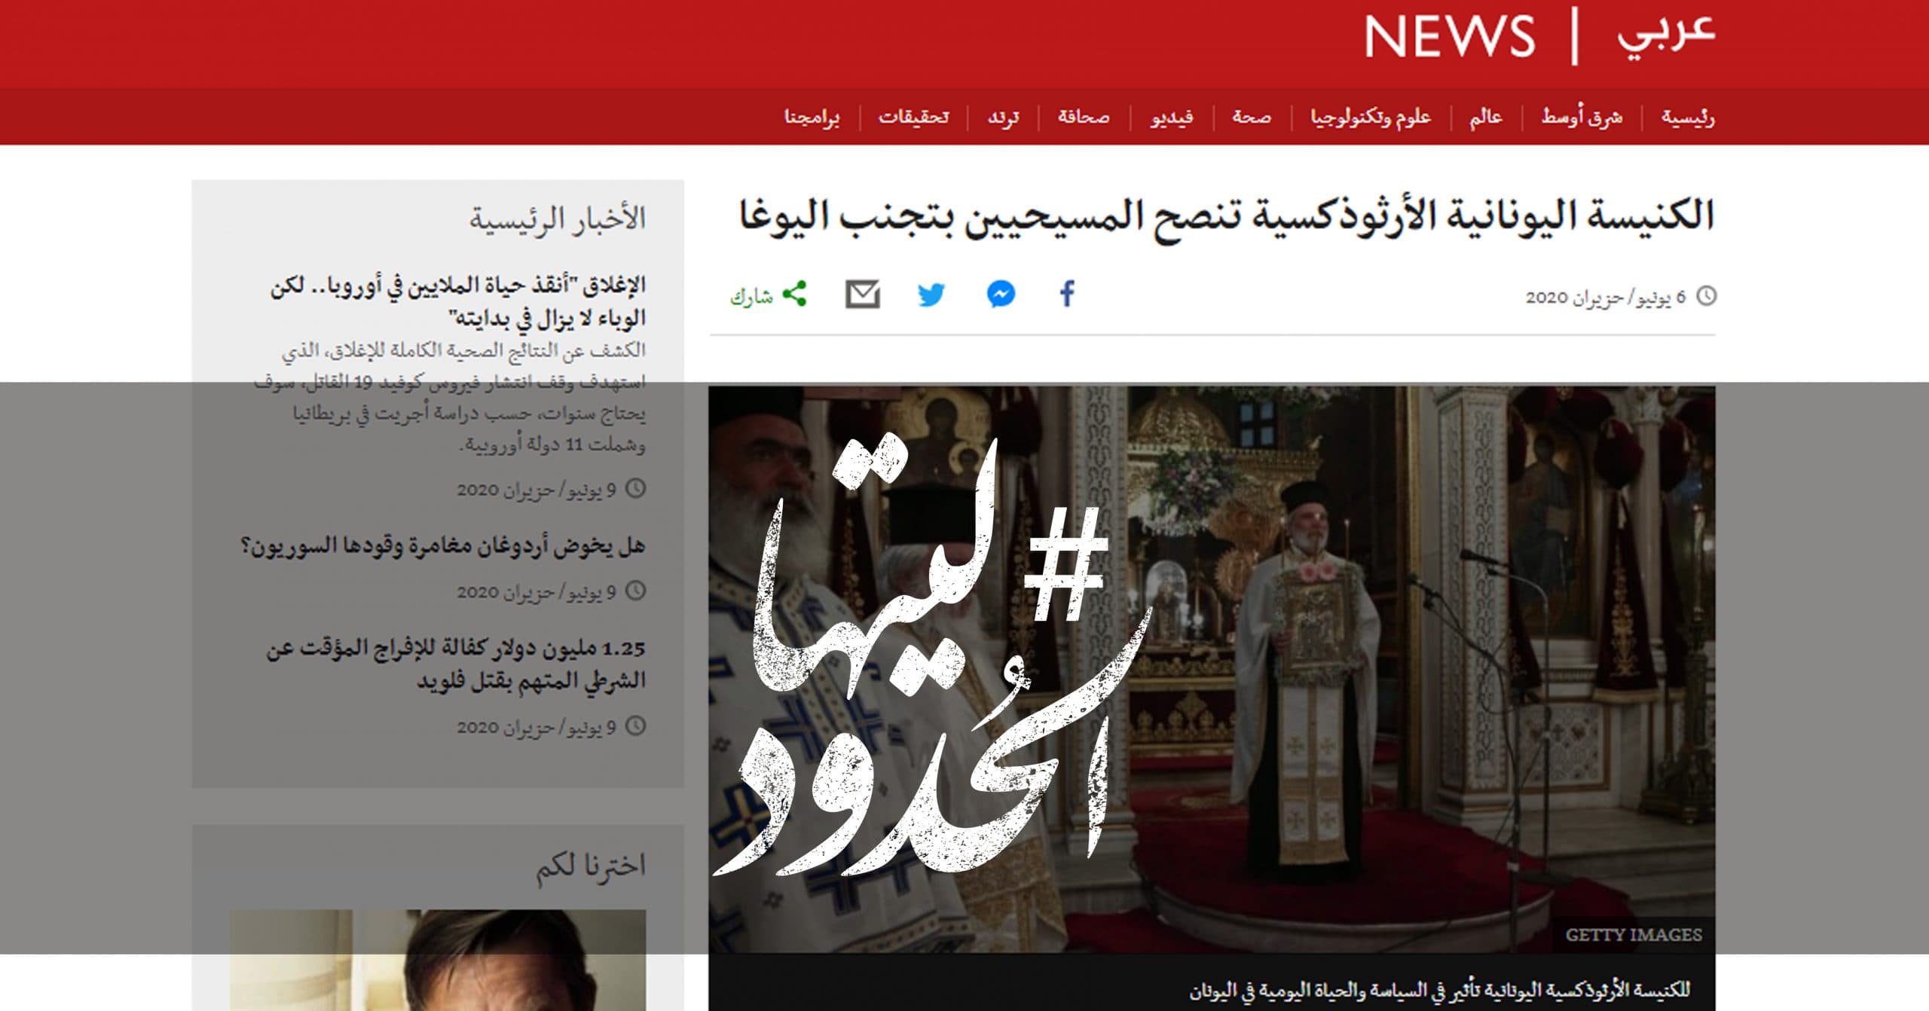Share article on Twitter icon
This screenshot has height=1011, width=1929.
click(x=931, y=294)
